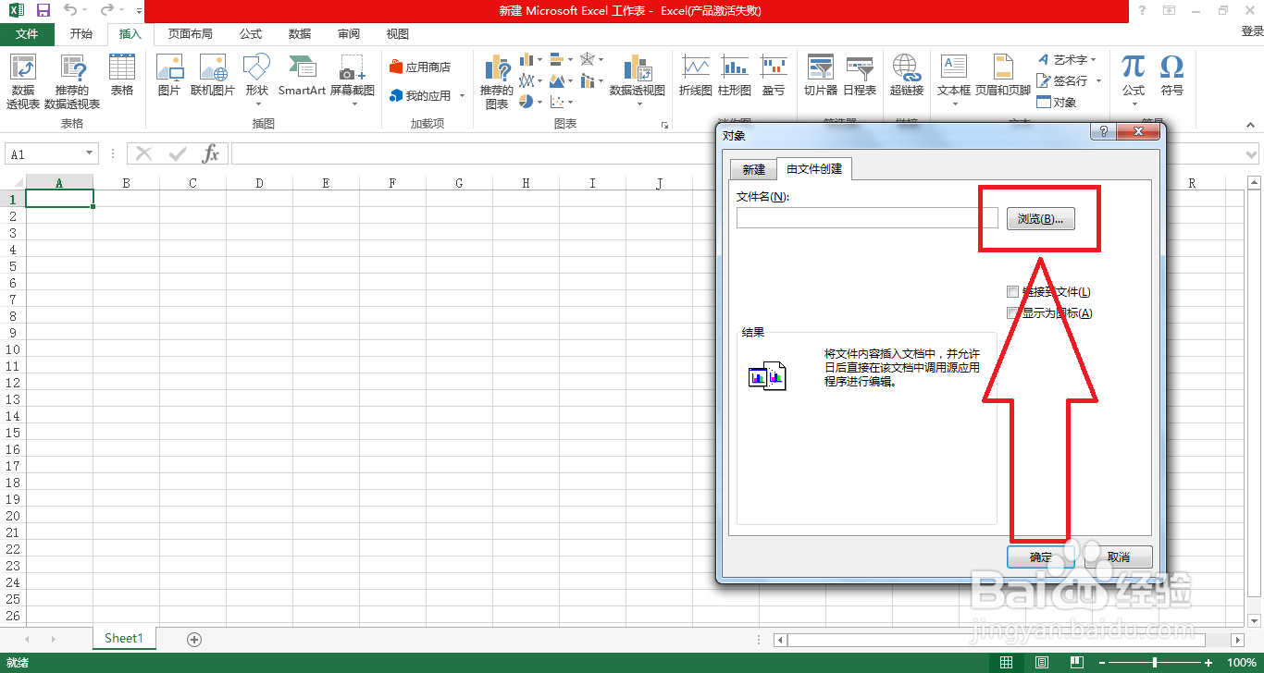Insert a Slicer (切片器)

point(821,76)
